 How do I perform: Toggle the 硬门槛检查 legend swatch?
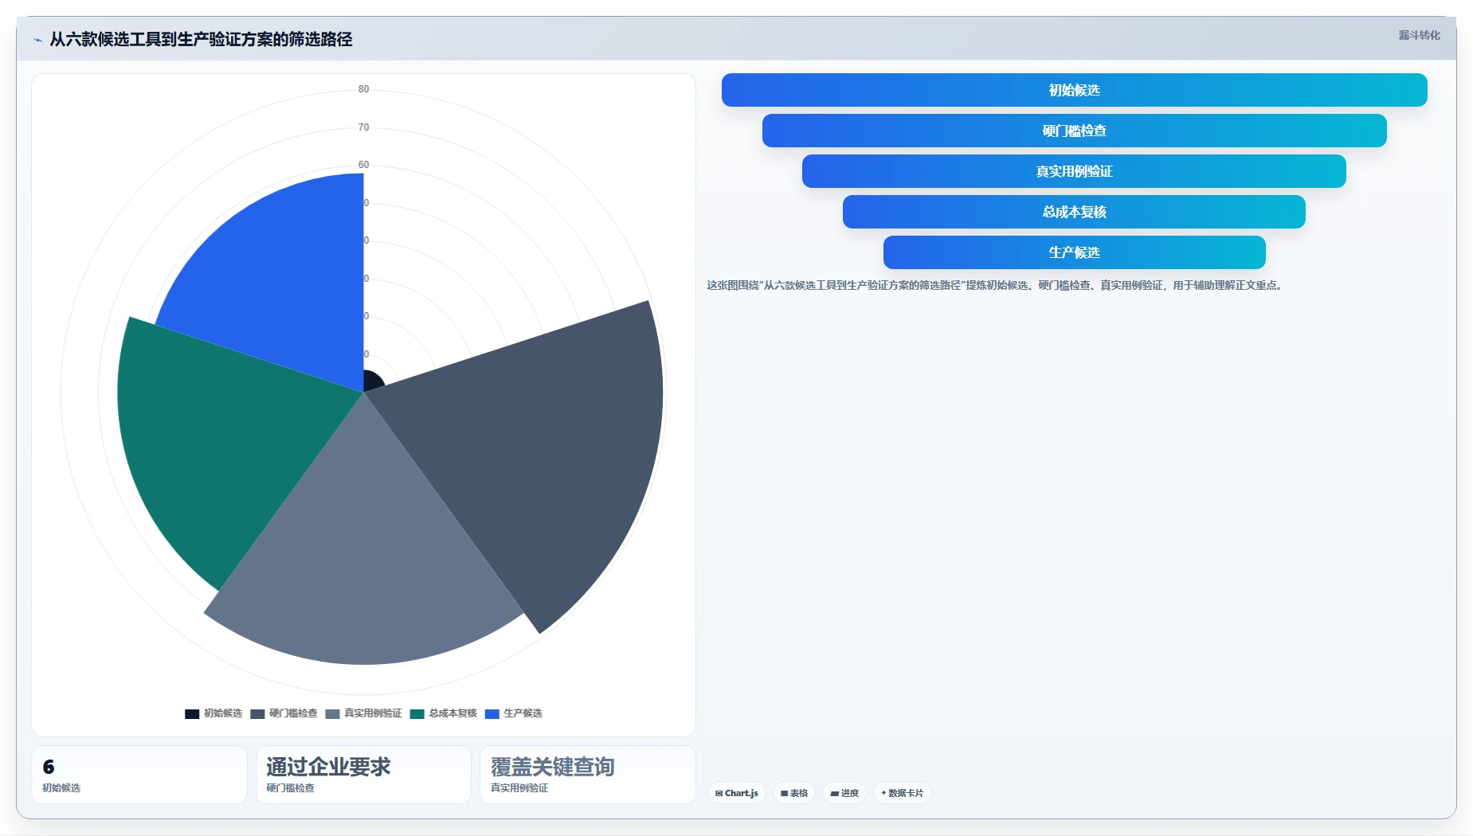click(257, 713)
